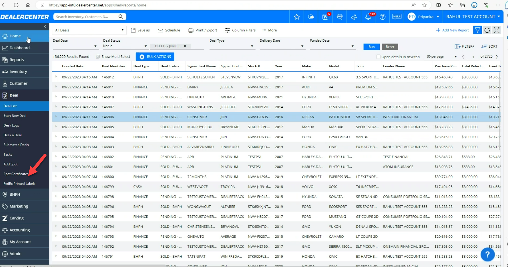Open the HELP chat bubble icon
The image size is (508, 267).
397,17
